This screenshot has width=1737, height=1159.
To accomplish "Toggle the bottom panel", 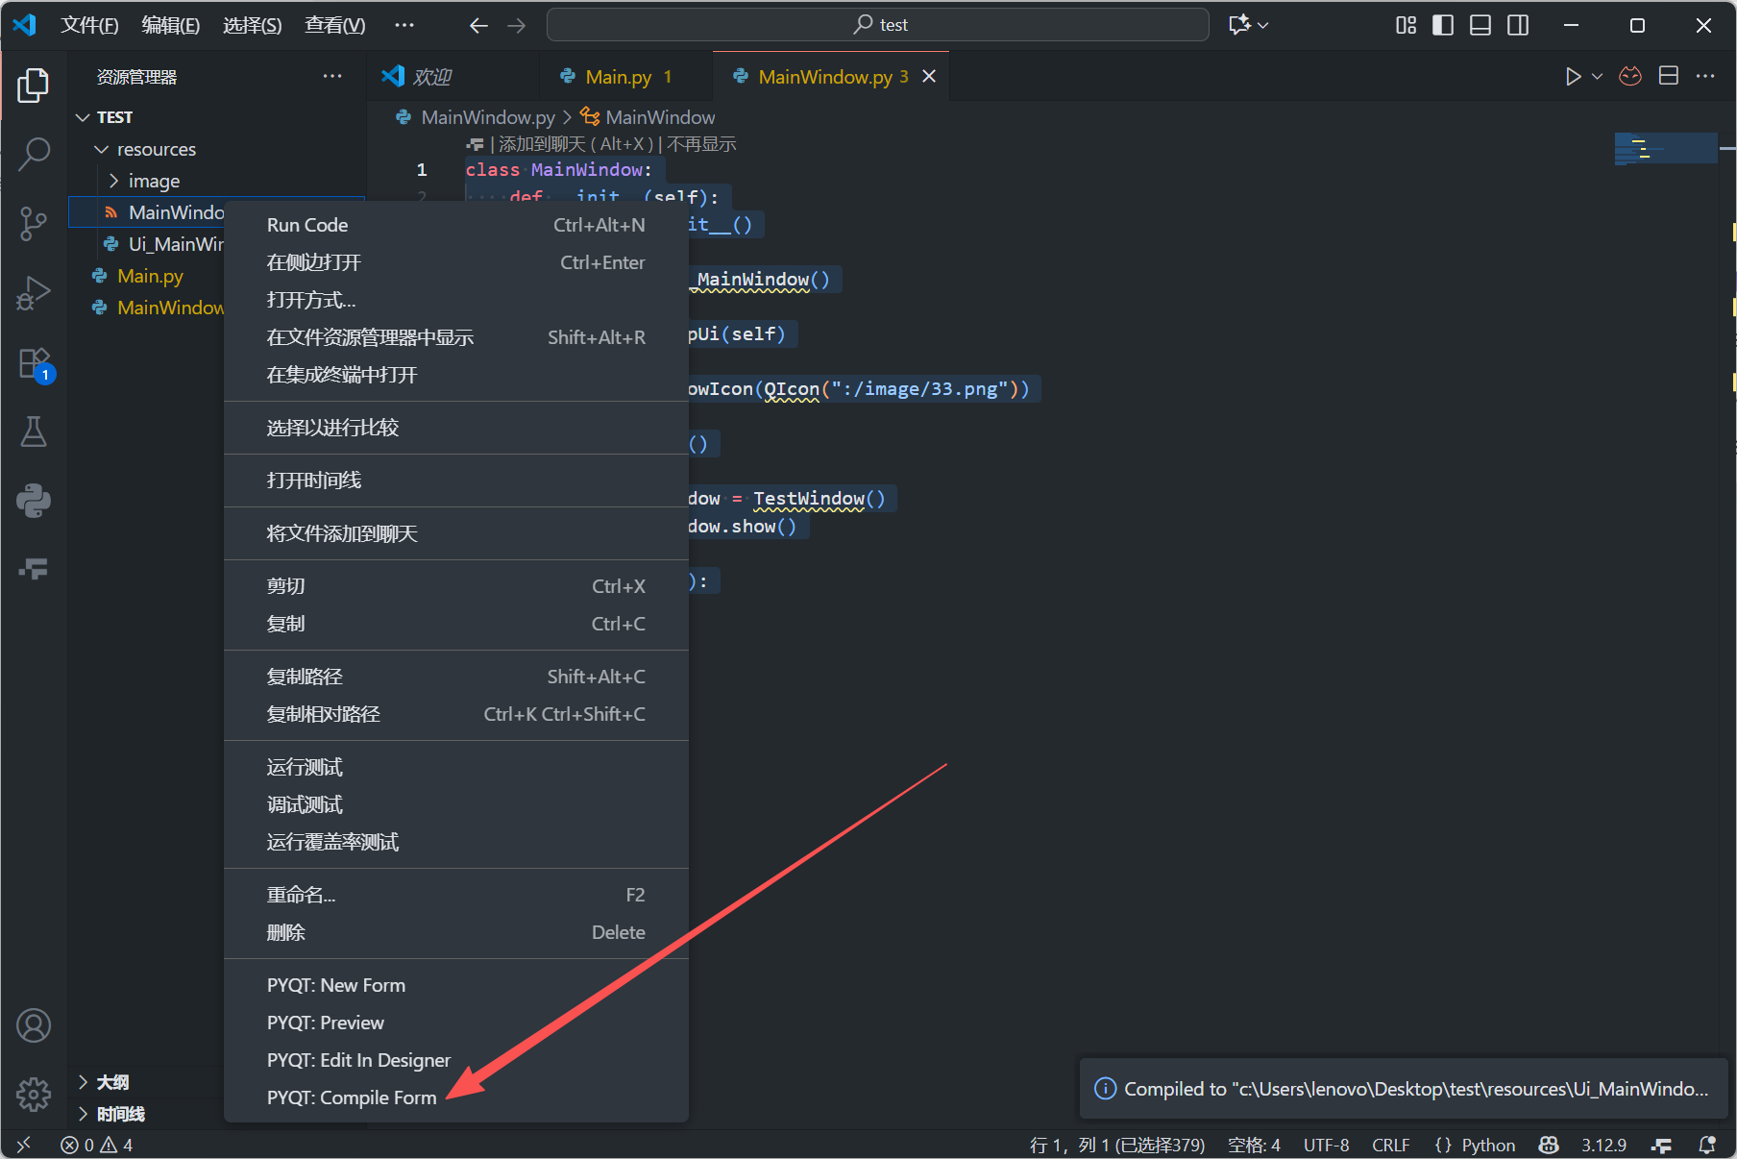I will coord(1480,25).
